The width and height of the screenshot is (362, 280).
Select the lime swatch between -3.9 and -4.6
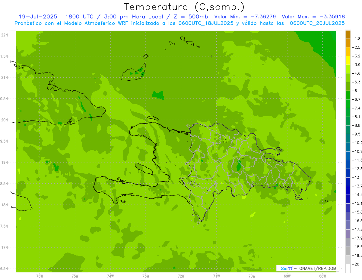[348, 69]
